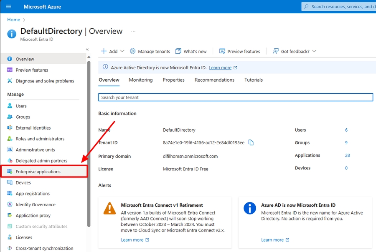Open Learn more link in Entra banner
Screen dimensions: 376x252
[x=220, y=67]
